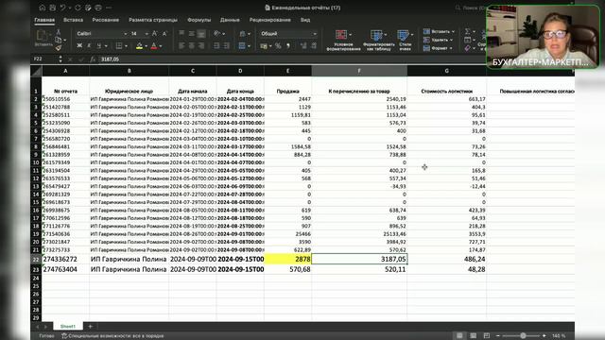Viewport: 605px width, 340px height.
Task: Click the Home icon in title bar
Action: pos(42,8)
